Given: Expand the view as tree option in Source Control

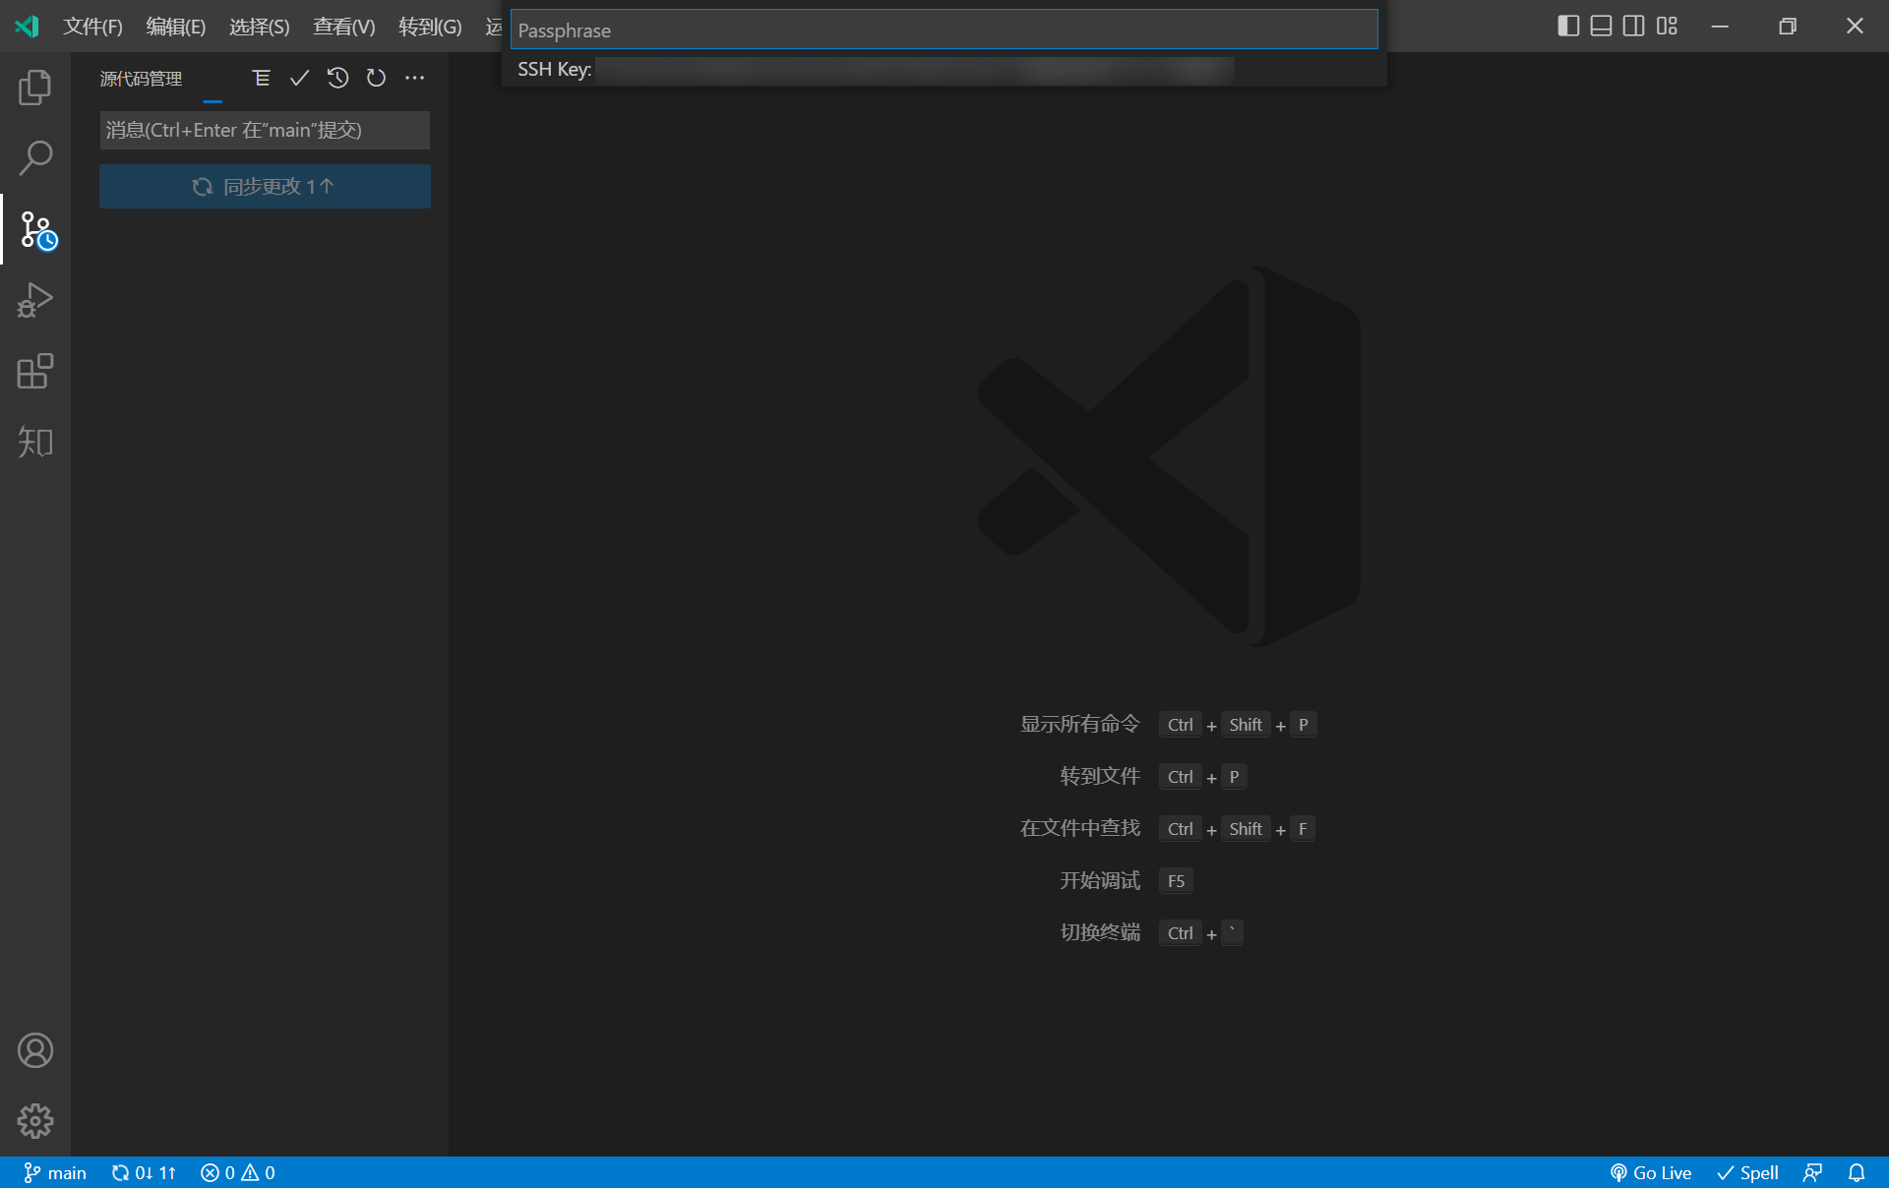Looking at the screenshot, I should (262, 79).
